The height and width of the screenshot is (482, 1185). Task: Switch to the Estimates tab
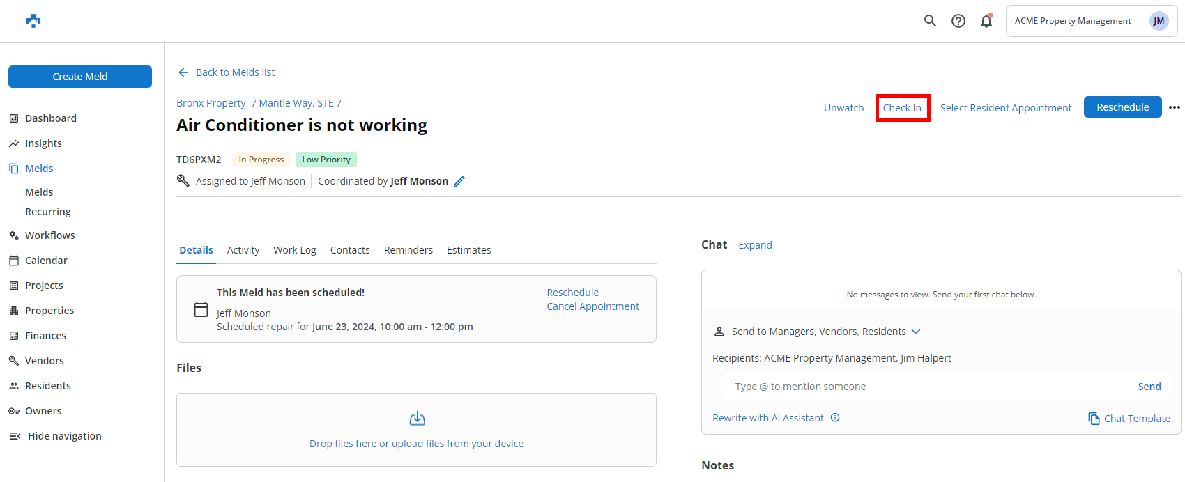coord(468,250)
